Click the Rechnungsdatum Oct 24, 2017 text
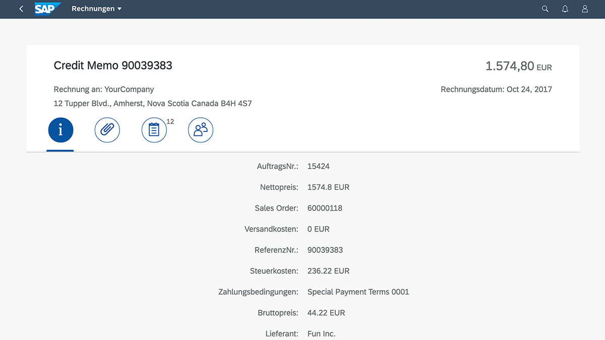The image size is (605, 340). tap(496, 90)
